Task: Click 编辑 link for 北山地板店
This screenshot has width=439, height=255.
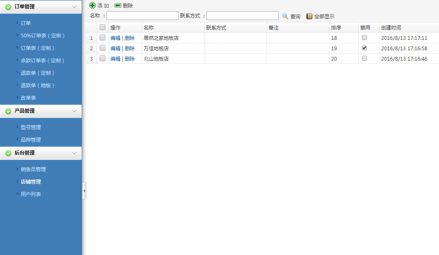Action: tap(115, 59)
